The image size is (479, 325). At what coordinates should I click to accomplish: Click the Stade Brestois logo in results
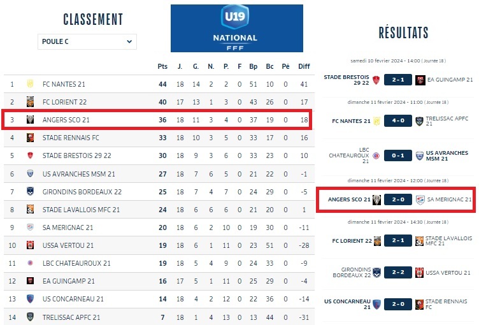coord(376,80)
